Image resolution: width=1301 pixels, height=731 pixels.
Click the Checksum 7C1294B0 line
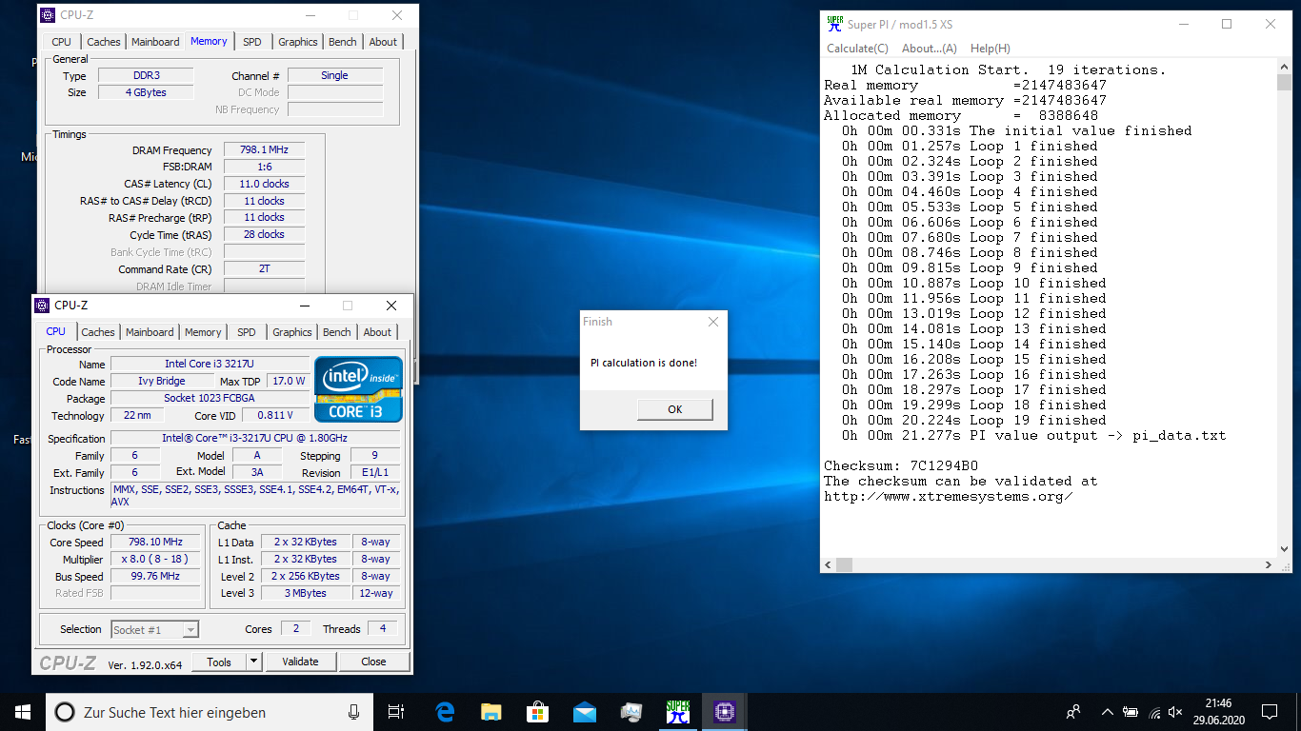[901, 465]
